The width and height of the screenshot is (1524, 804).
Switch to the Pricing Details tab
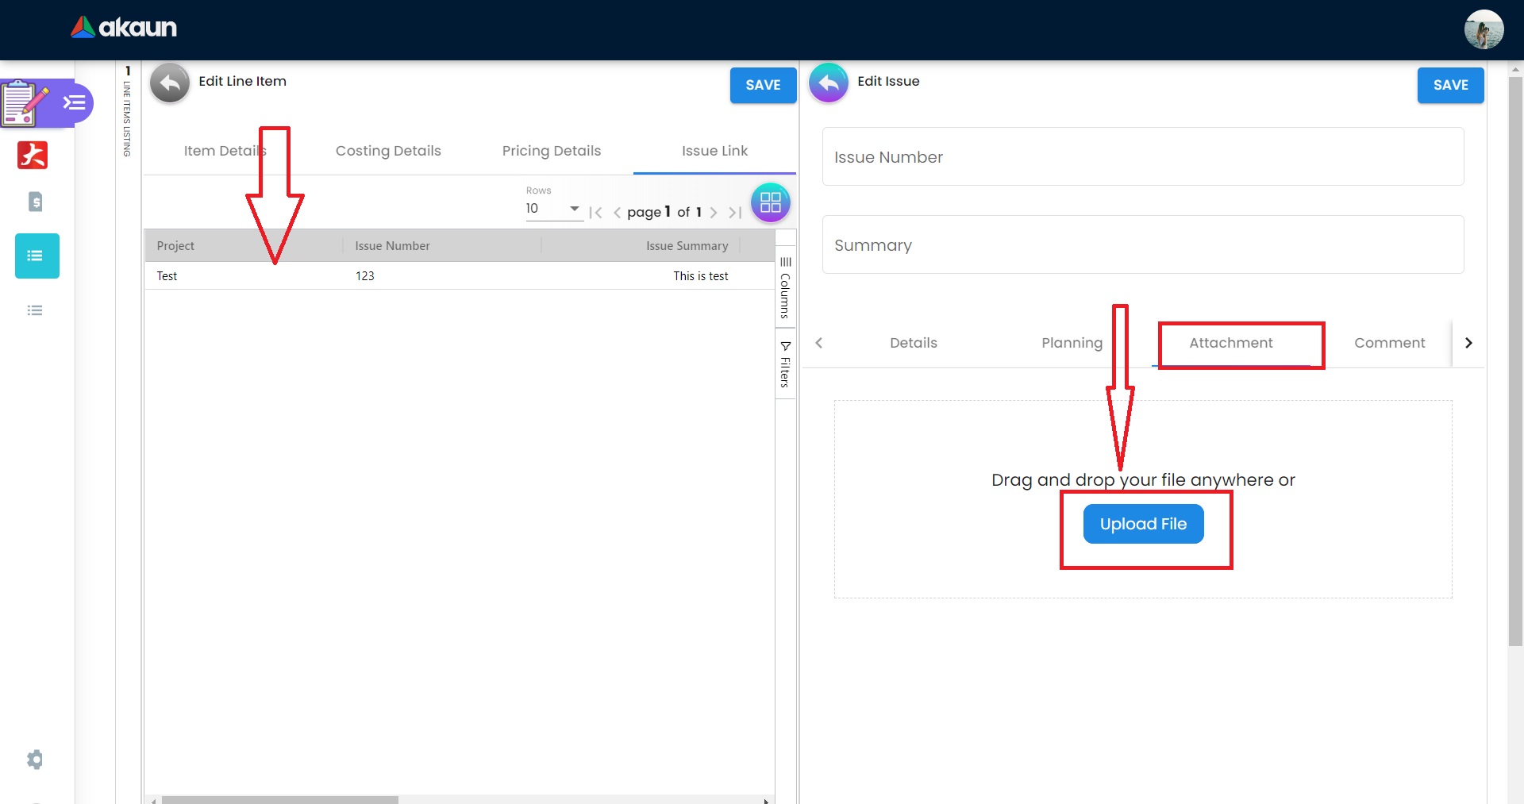coord(552,151)
